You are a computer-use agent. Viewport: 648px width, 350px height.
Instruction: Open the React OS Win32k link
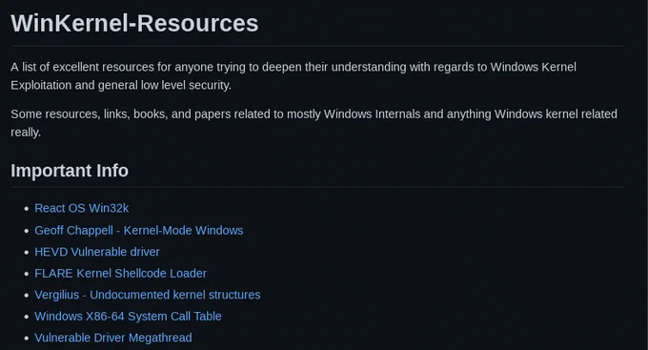(81, 208)
